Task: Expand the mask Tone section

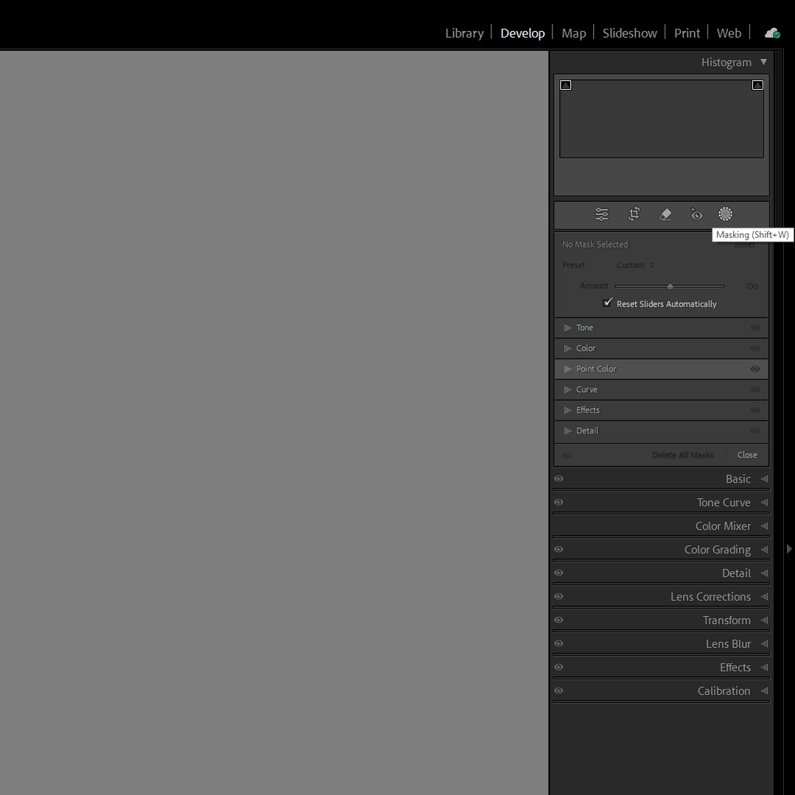Action: (567, 328)
